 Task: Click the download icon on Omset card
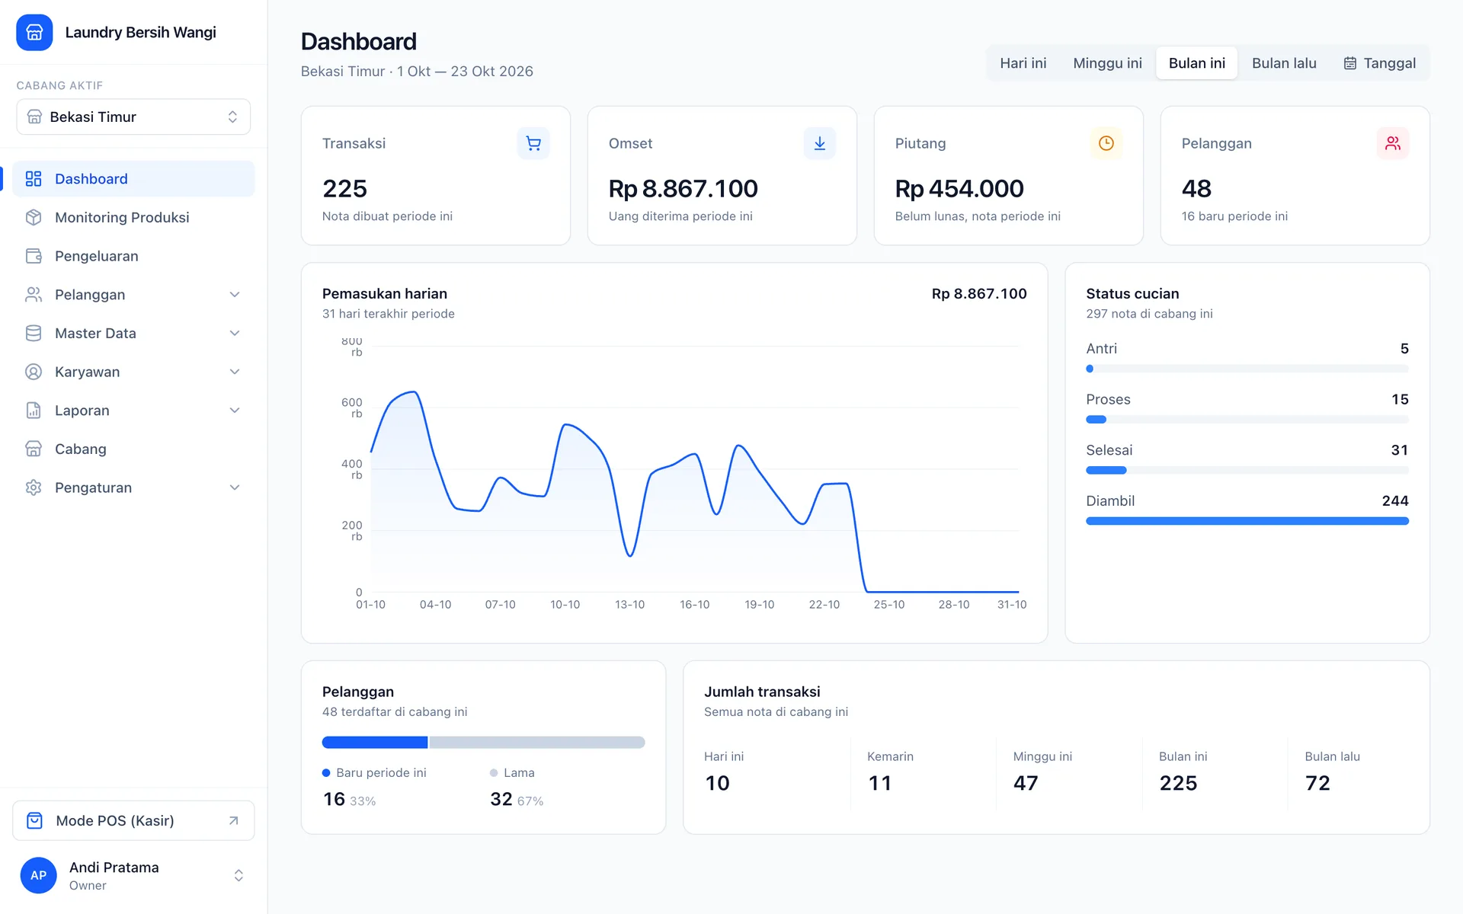(820, 143)
